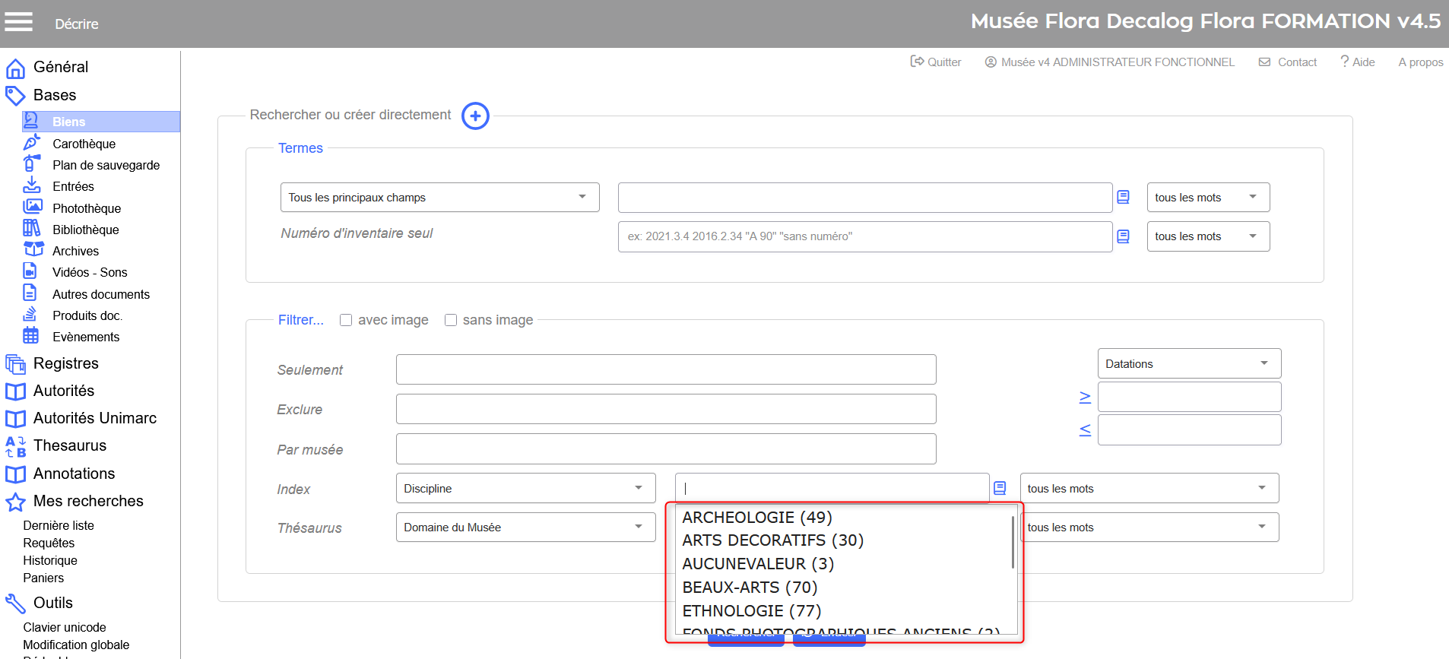The height and width of the screenshot is (659, 1449).
Task: Open the Datations dropdown
Action: point(1188,363)
